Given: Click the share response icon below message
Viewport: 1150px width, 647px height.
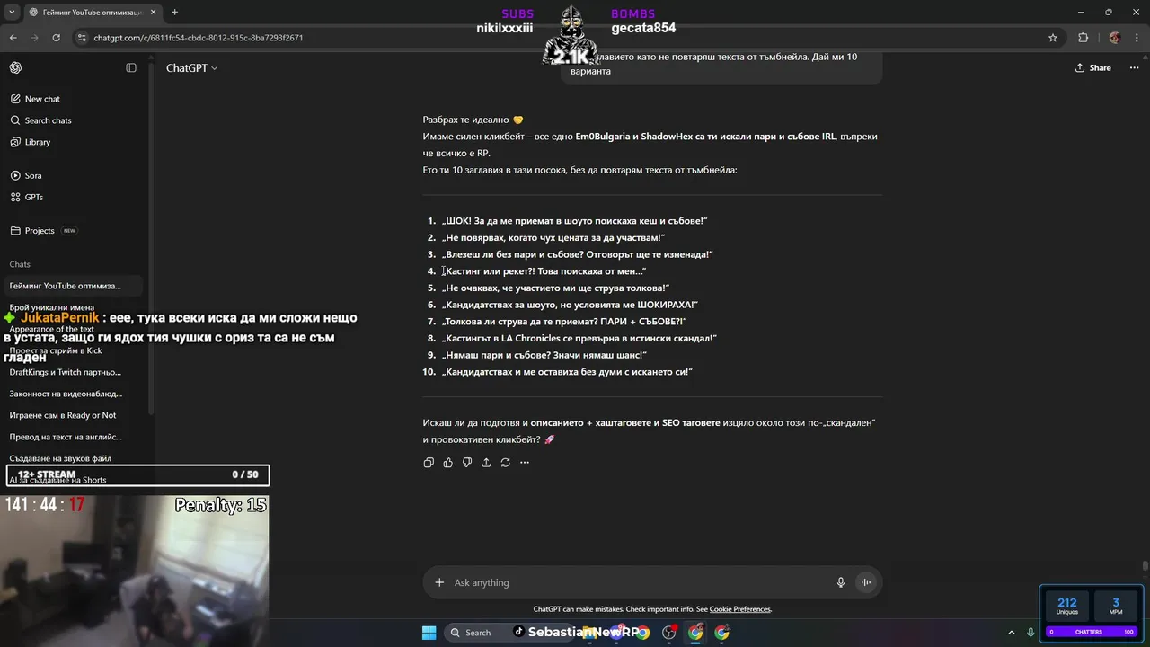Looking at the screenshot, I should tap(486, 463).
